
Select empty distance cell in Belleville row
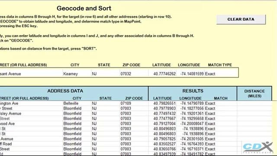click(254, 103)
